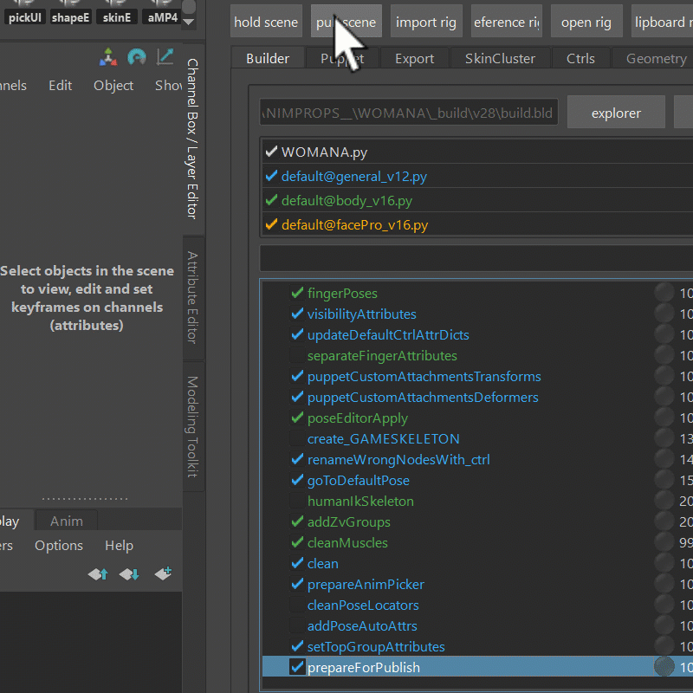Uncheck the clean step checkbox

click(297, 562)
